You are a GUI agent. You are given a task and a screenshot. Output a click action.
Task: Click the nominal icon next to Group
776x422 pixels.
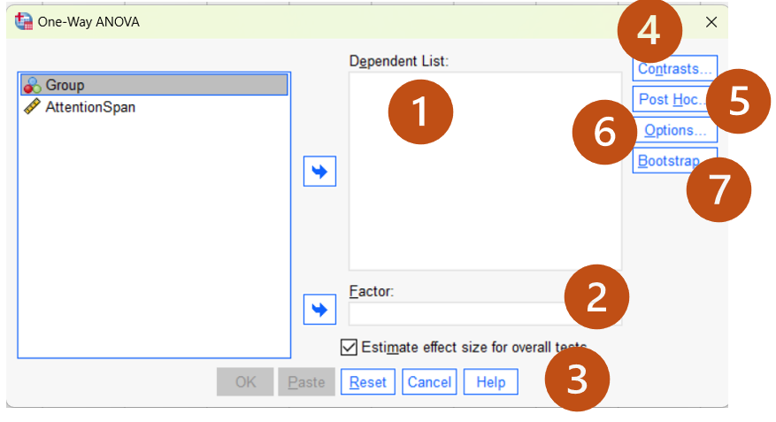(x=33, y=85)
